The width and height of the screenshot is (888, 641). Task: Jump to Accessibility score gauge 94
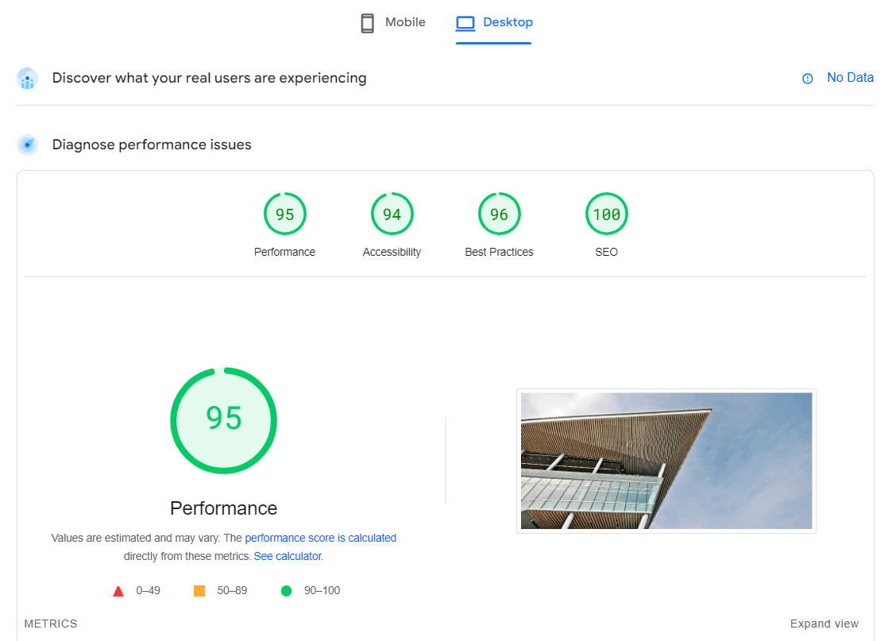pyautogui.click(x=392, y=214)
